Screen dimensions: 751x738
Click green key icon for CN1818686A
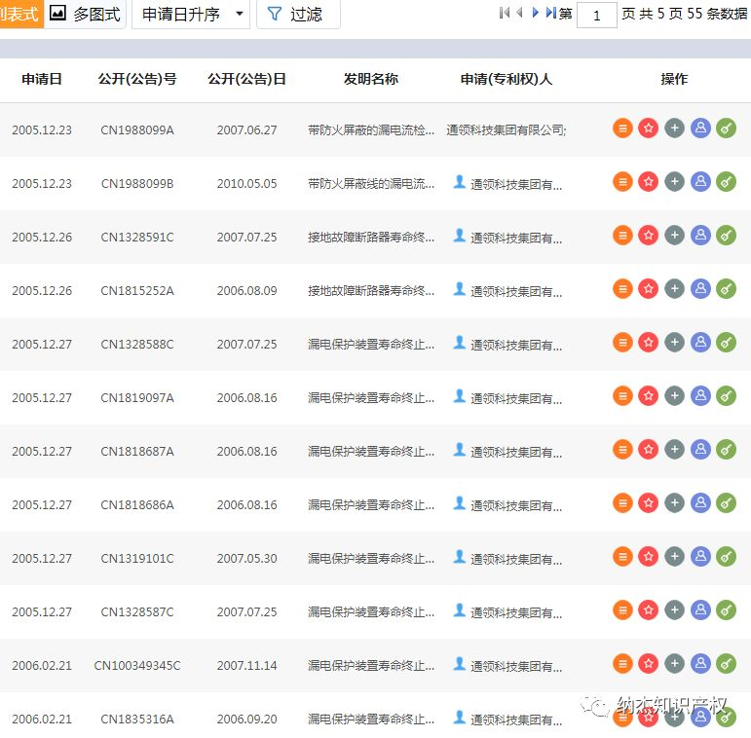726,503
